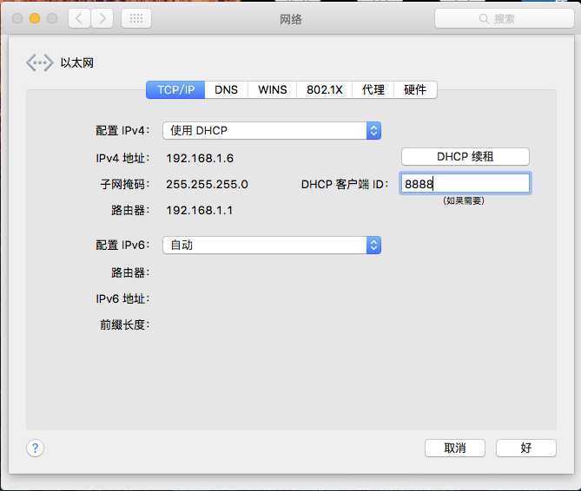Screen dimensions: 581x491
Task: Click the DHCP 续租 renew lease button
Action: (465, 156)
